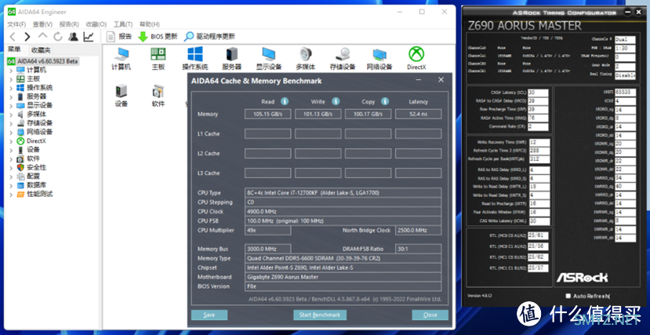Open the 显示设备 display icon in main pane
The height and width of the screenshot is (335, 650).
click(269, 59)
